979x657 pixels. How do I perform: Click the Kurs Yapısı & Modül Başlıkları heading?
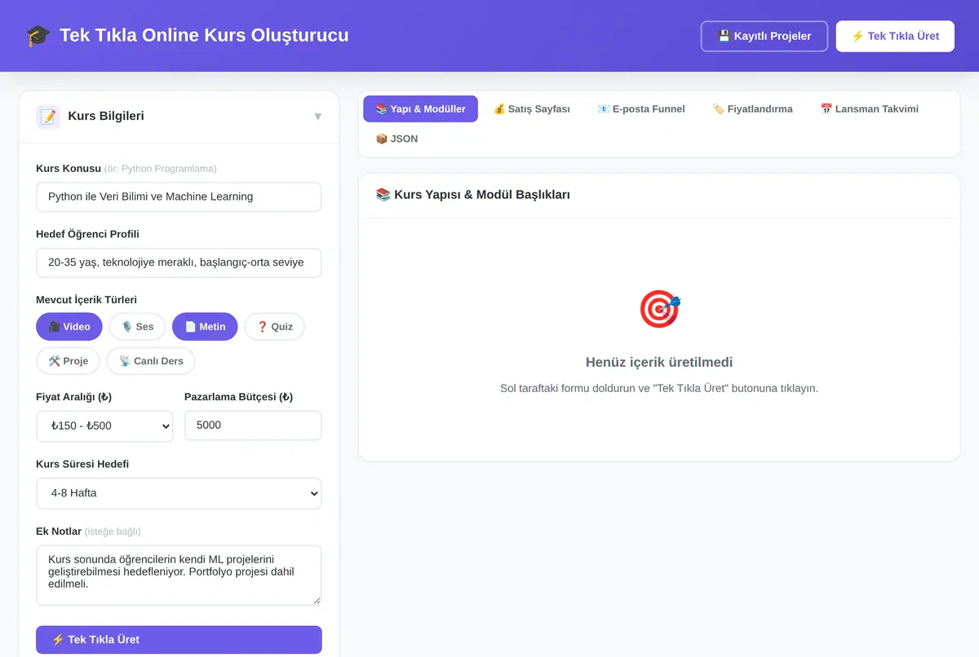tap(472, 195)
